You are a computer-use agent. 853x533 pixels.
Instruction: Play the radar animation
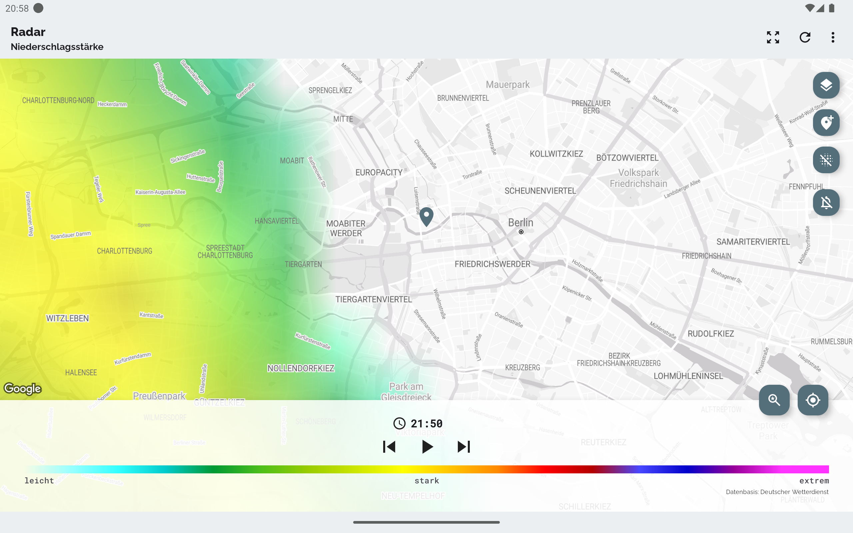click(427, 447)
